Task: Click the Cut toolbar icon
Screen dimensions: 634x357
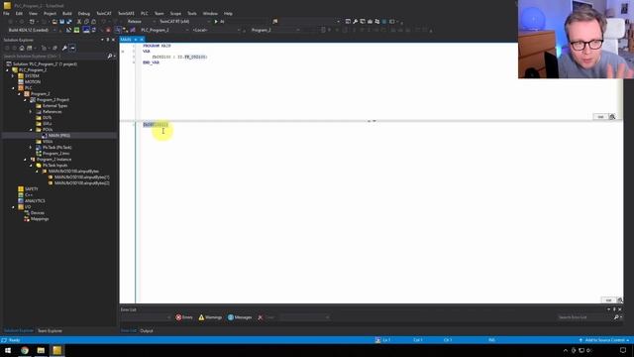Action: [x=79, y=22]
